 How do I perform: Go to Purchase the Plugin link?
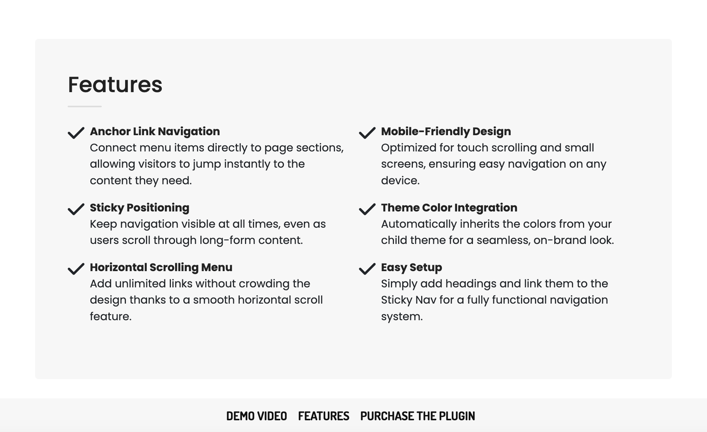pos(418,416)
